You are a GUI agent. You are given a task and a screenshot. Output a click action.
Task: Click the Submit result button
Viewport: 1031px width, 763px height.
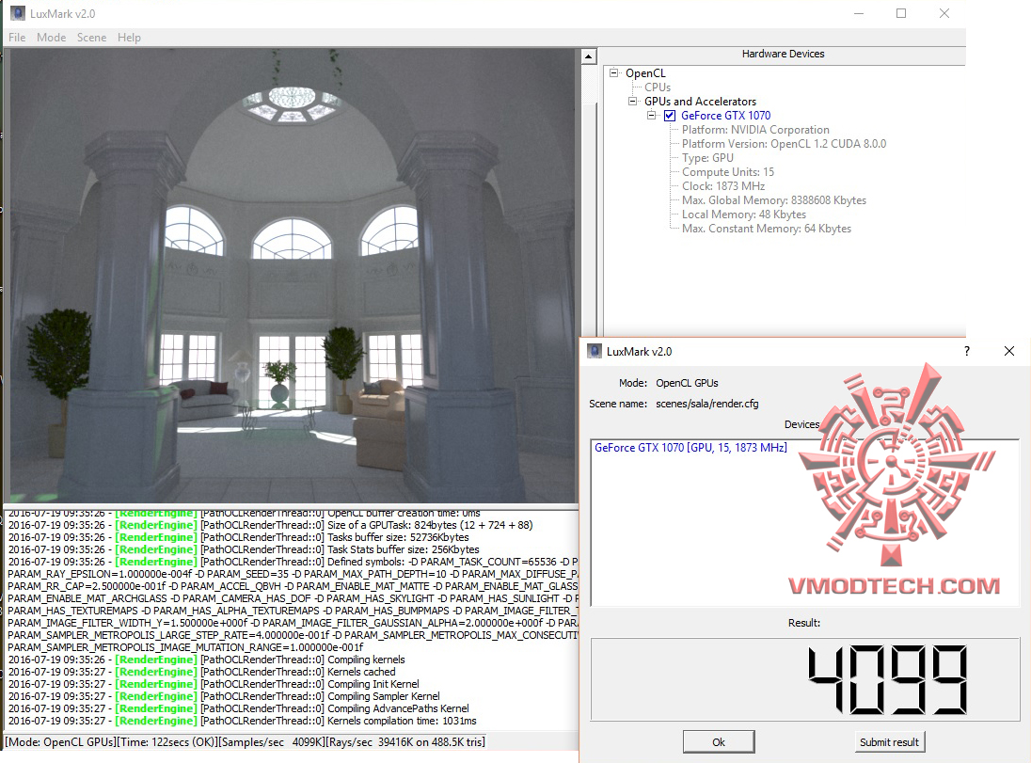tap(889, 742)
